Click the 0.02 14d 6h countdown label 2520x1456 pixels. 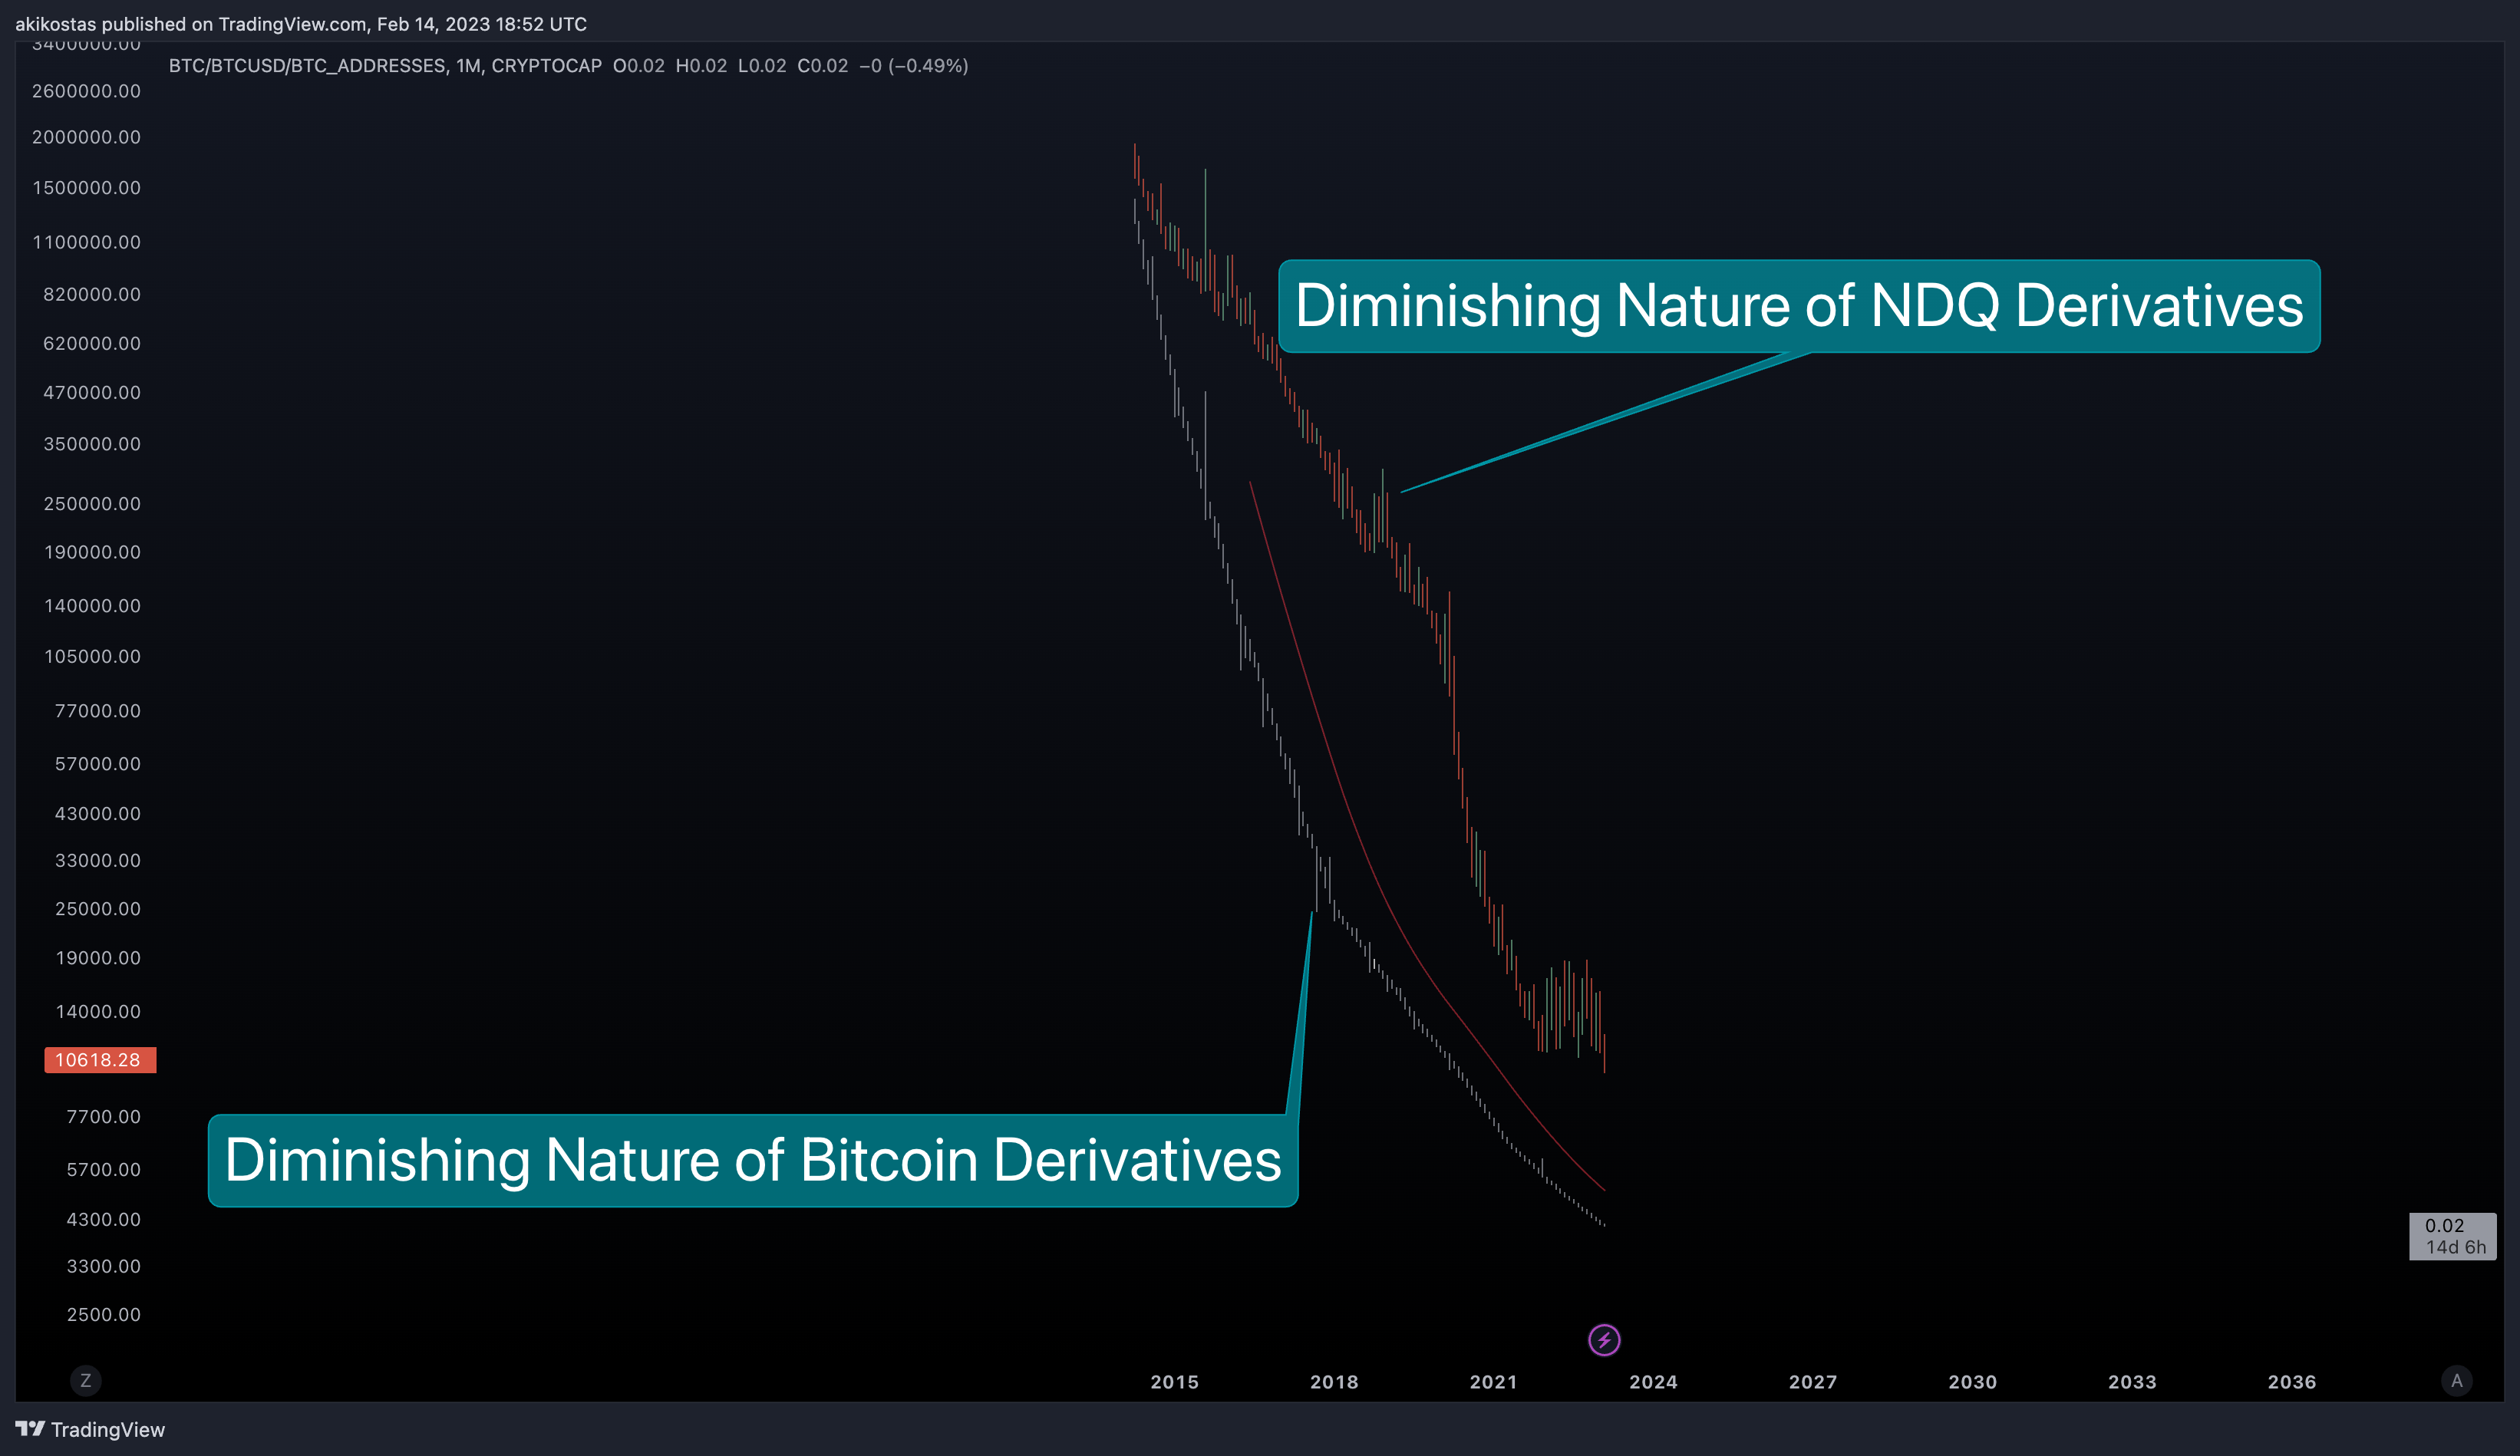point(2453,1236)
